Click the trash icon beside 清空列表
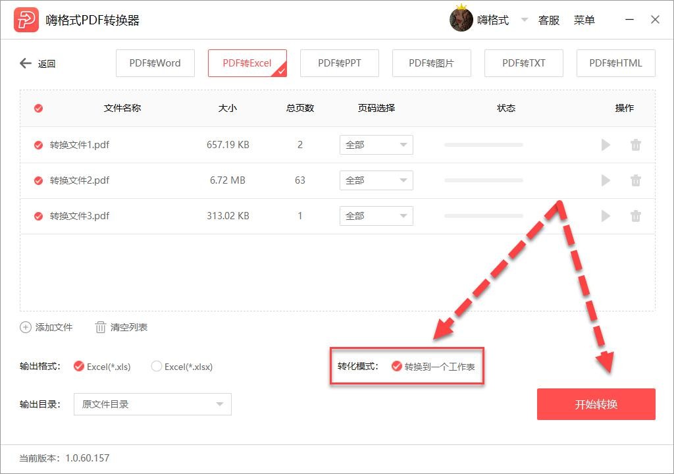The height and width of the screenshot is (474, 674). (x=100, y=327)
